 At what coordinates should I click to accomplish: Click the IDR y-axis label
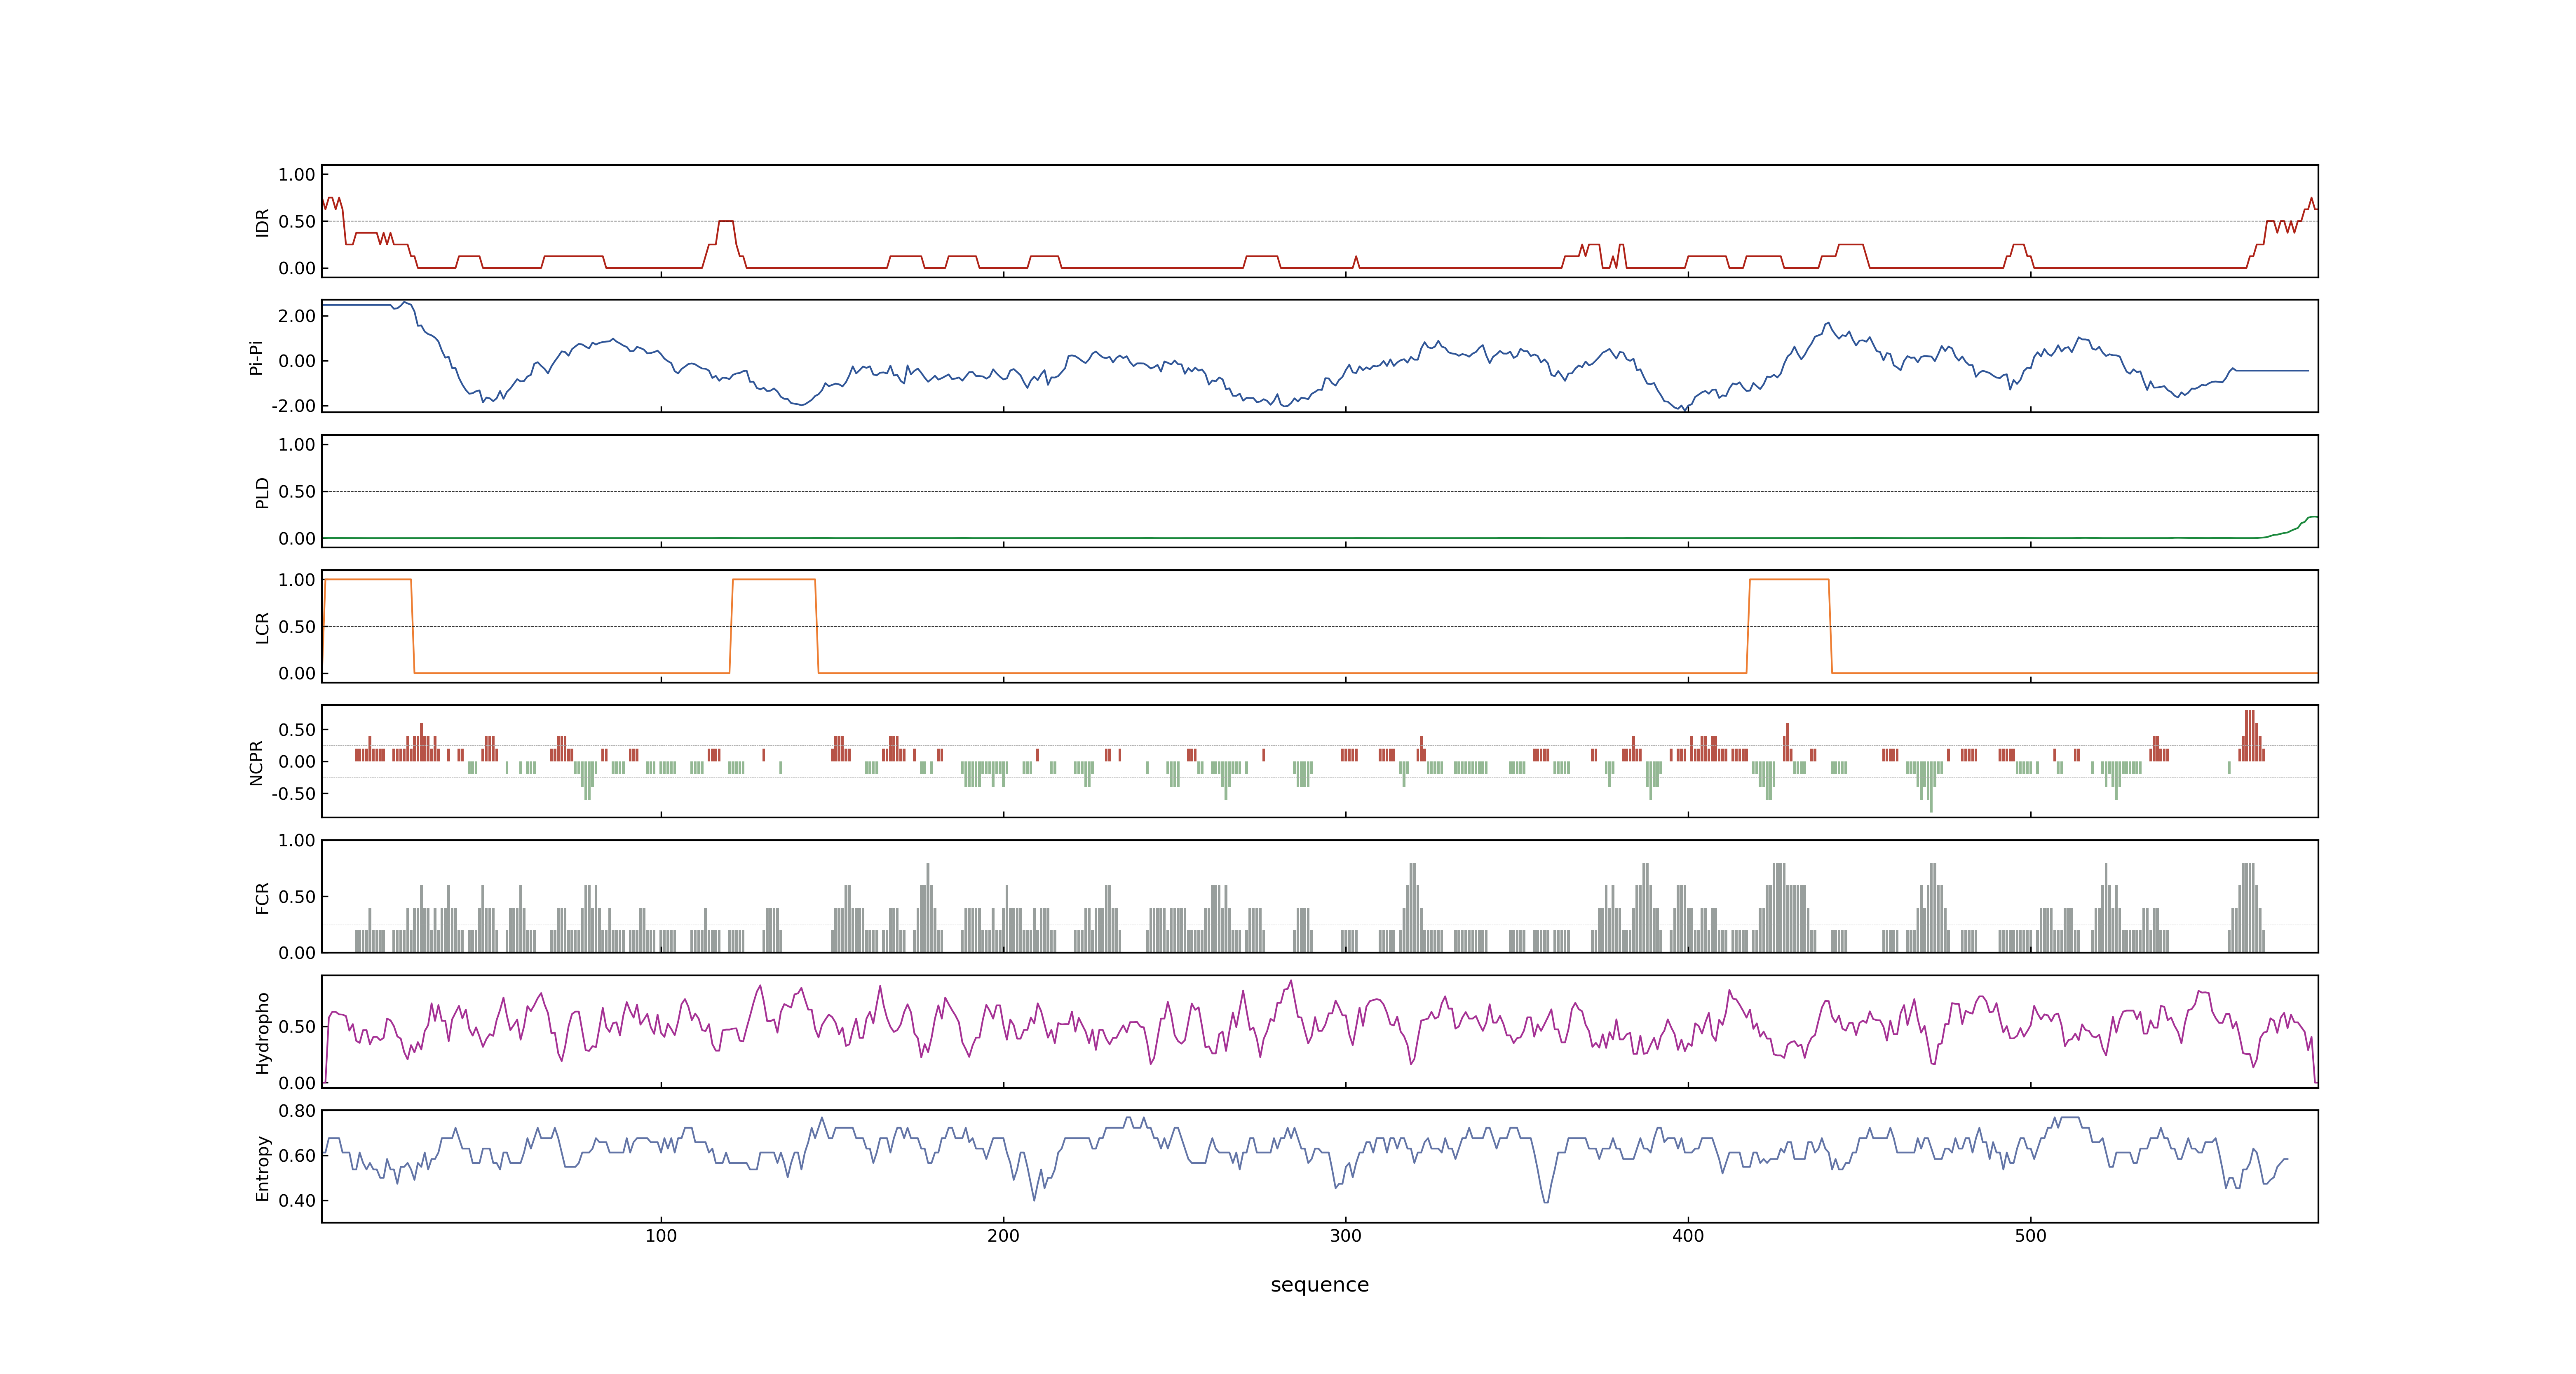pos(262,222)
